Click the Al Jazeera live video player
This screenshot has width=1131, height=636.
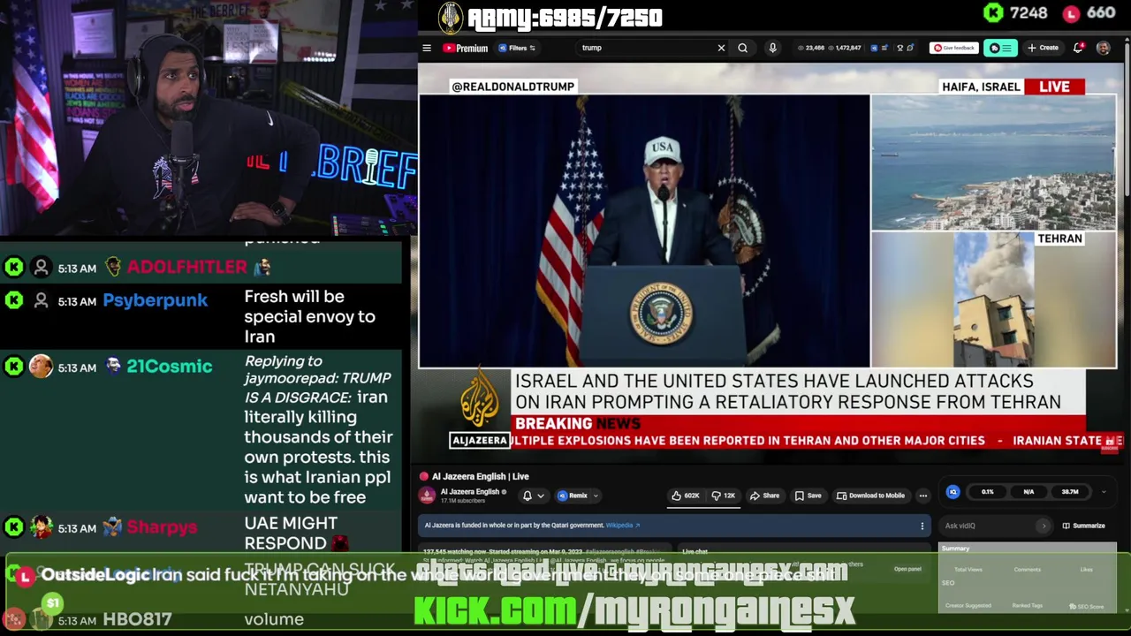tap(767, 262)
